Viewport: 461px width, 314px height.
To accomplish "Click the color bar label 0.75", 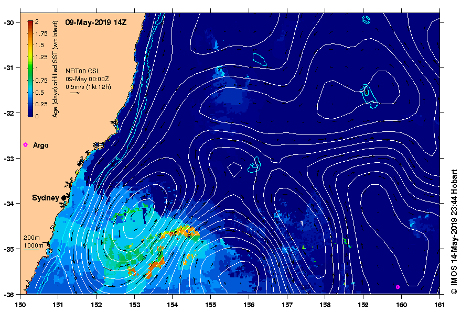I will point(41,81).
